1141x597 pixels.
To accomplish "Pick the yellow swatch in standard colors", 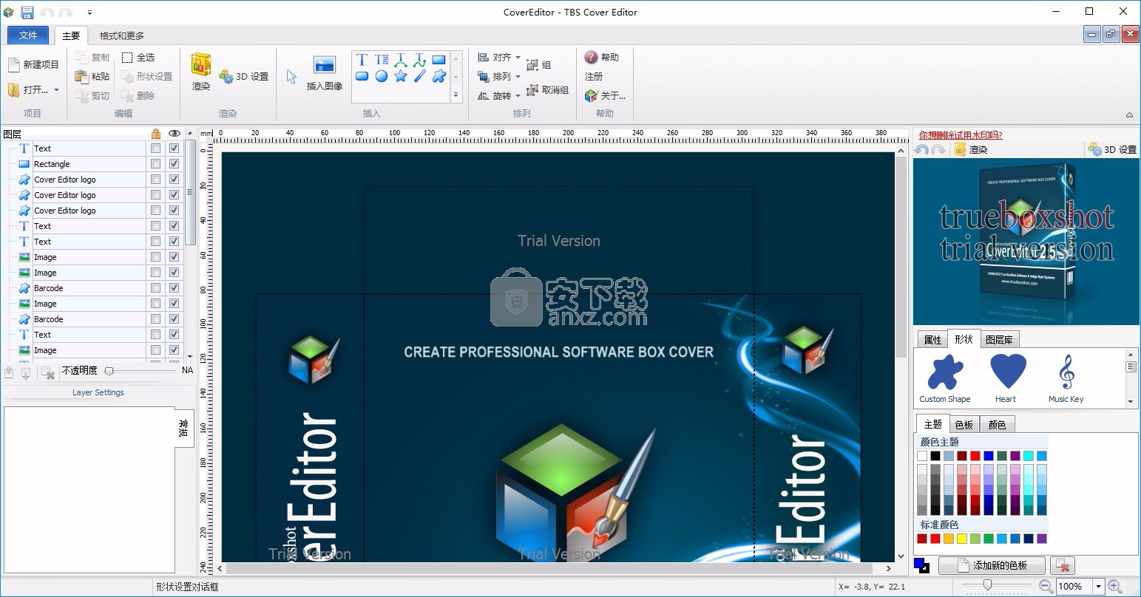I will coord(962,539).
